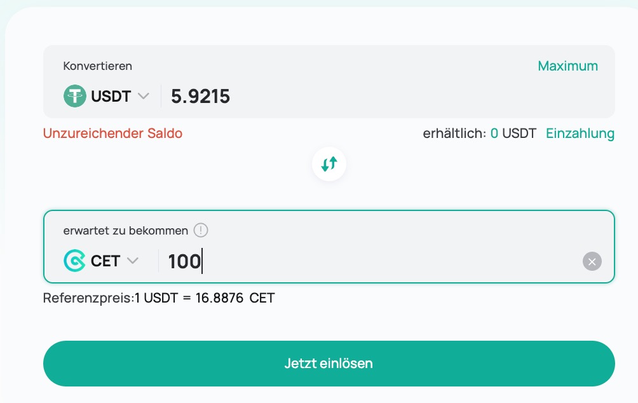The image size is (638, 403).
Task: Click the erwartet zu bekommen label
Action: point(126,231)
